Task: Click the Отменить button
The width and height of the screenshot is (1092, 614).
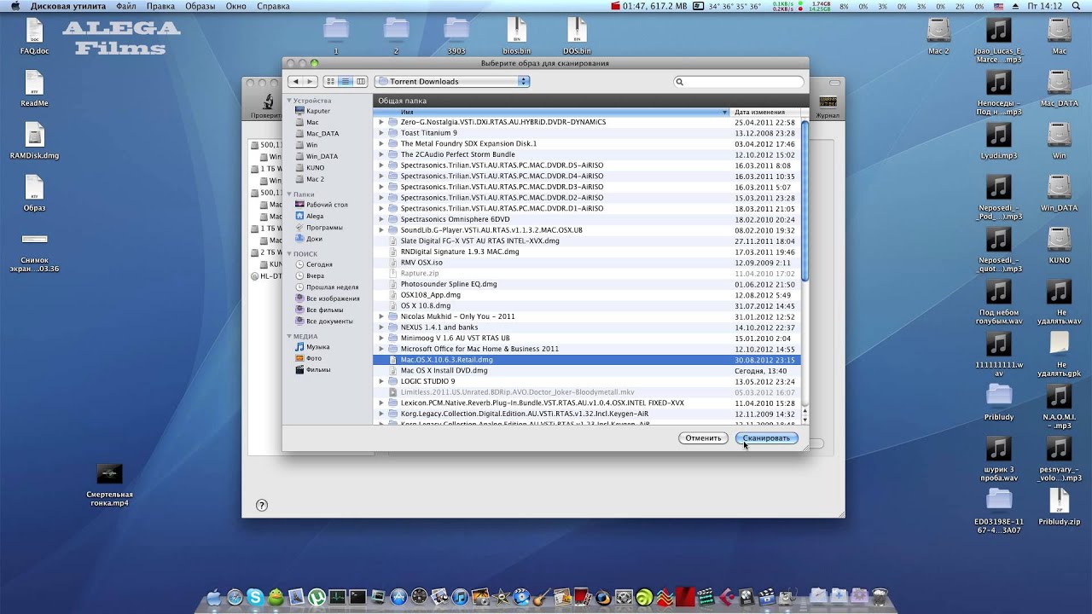Action: tap(703, 437)
